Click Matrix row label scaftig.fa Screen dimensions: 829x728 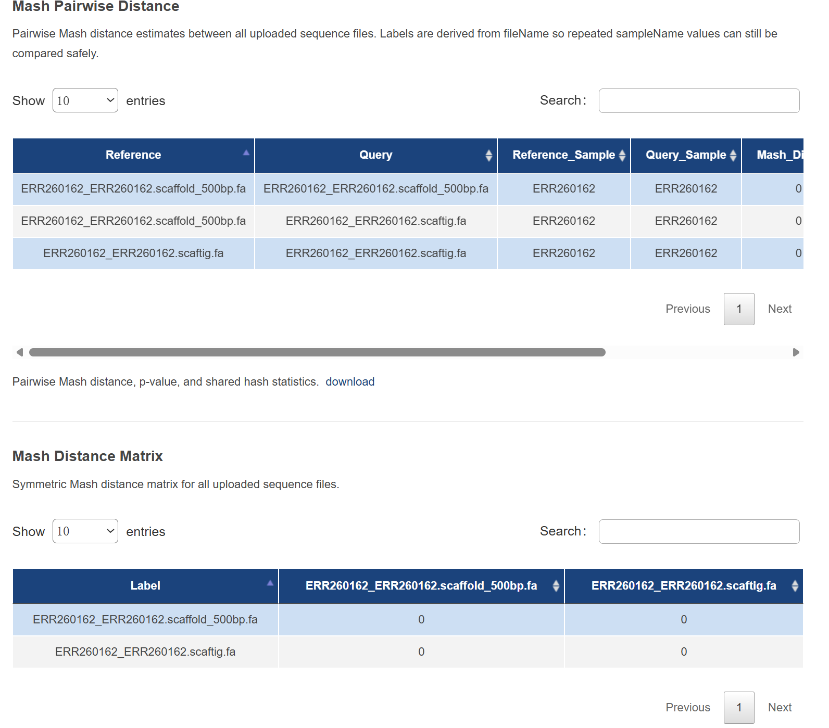[x=145, y=652]
